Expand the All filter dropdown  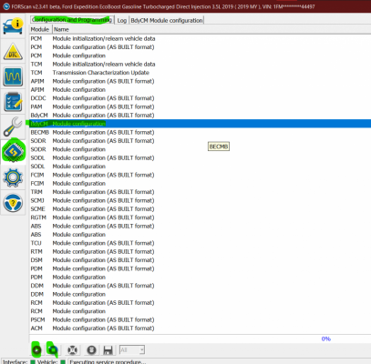pyautogui.click(x=132, y=350)
